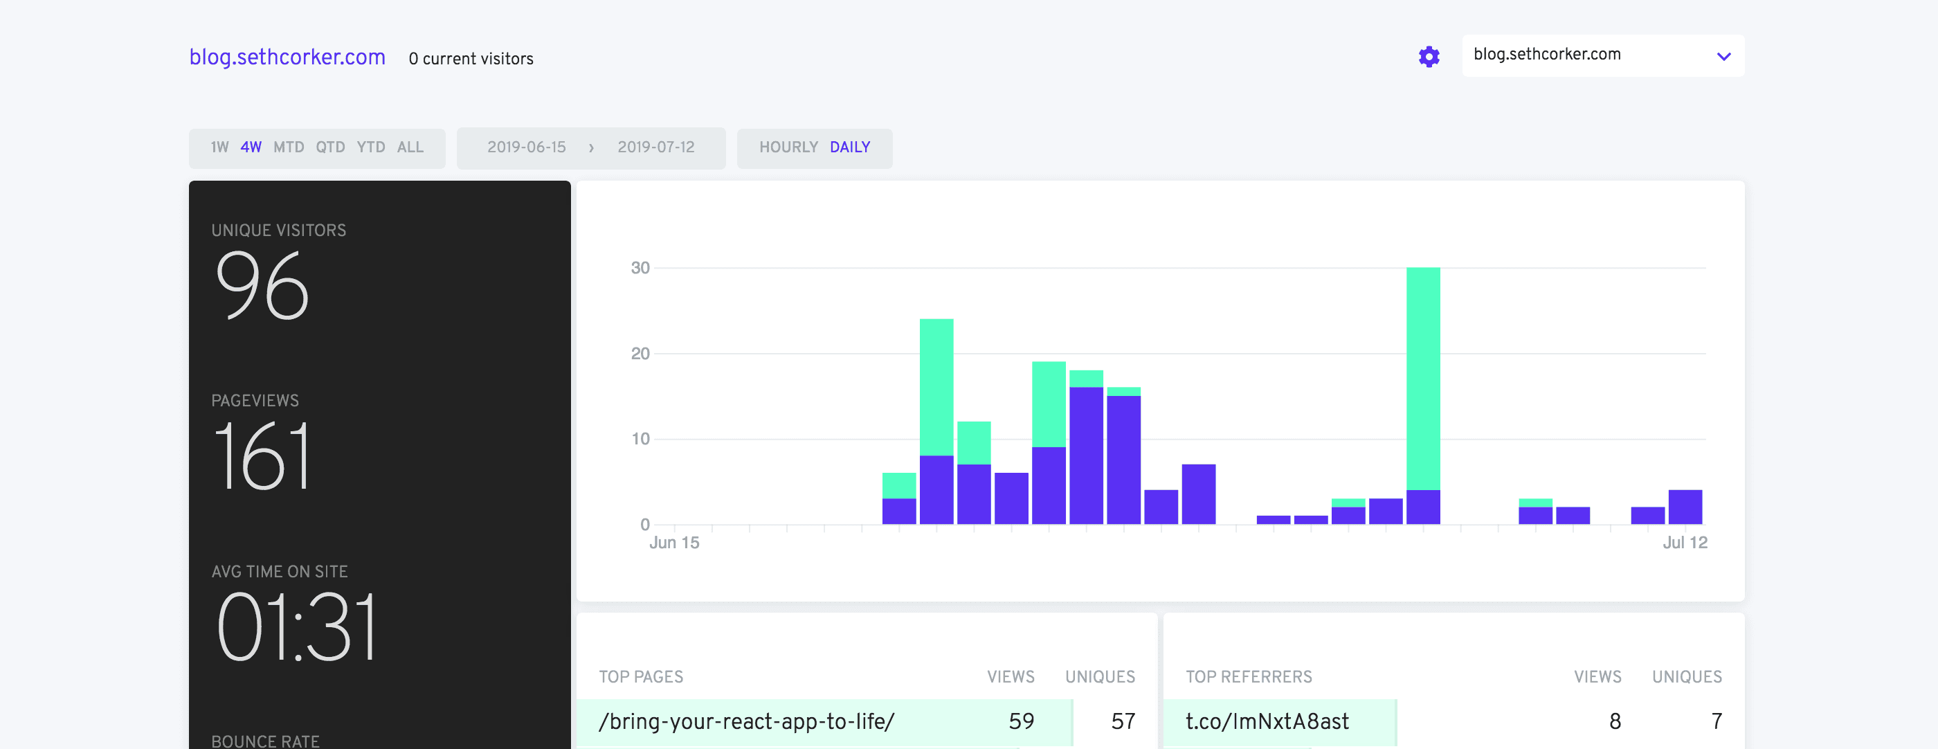The width and height of the screenshot is (1938, 749).
Task: Open t.co/ImNxtA8ast referrer link
Action: [x=1267, y=721]
